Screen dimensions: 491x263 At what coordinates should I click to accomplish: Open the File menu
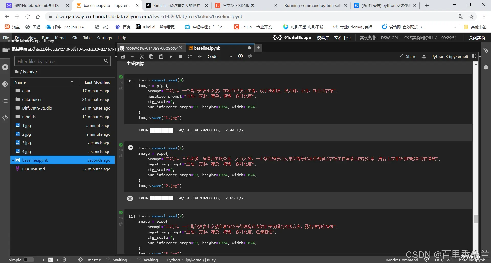[6, 38]
